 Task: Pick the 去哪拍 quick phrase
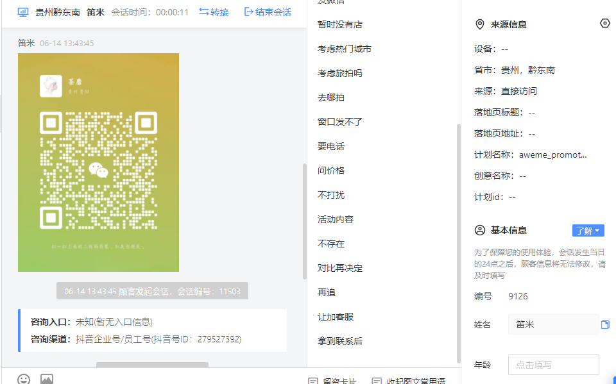[x=331, y=97]
